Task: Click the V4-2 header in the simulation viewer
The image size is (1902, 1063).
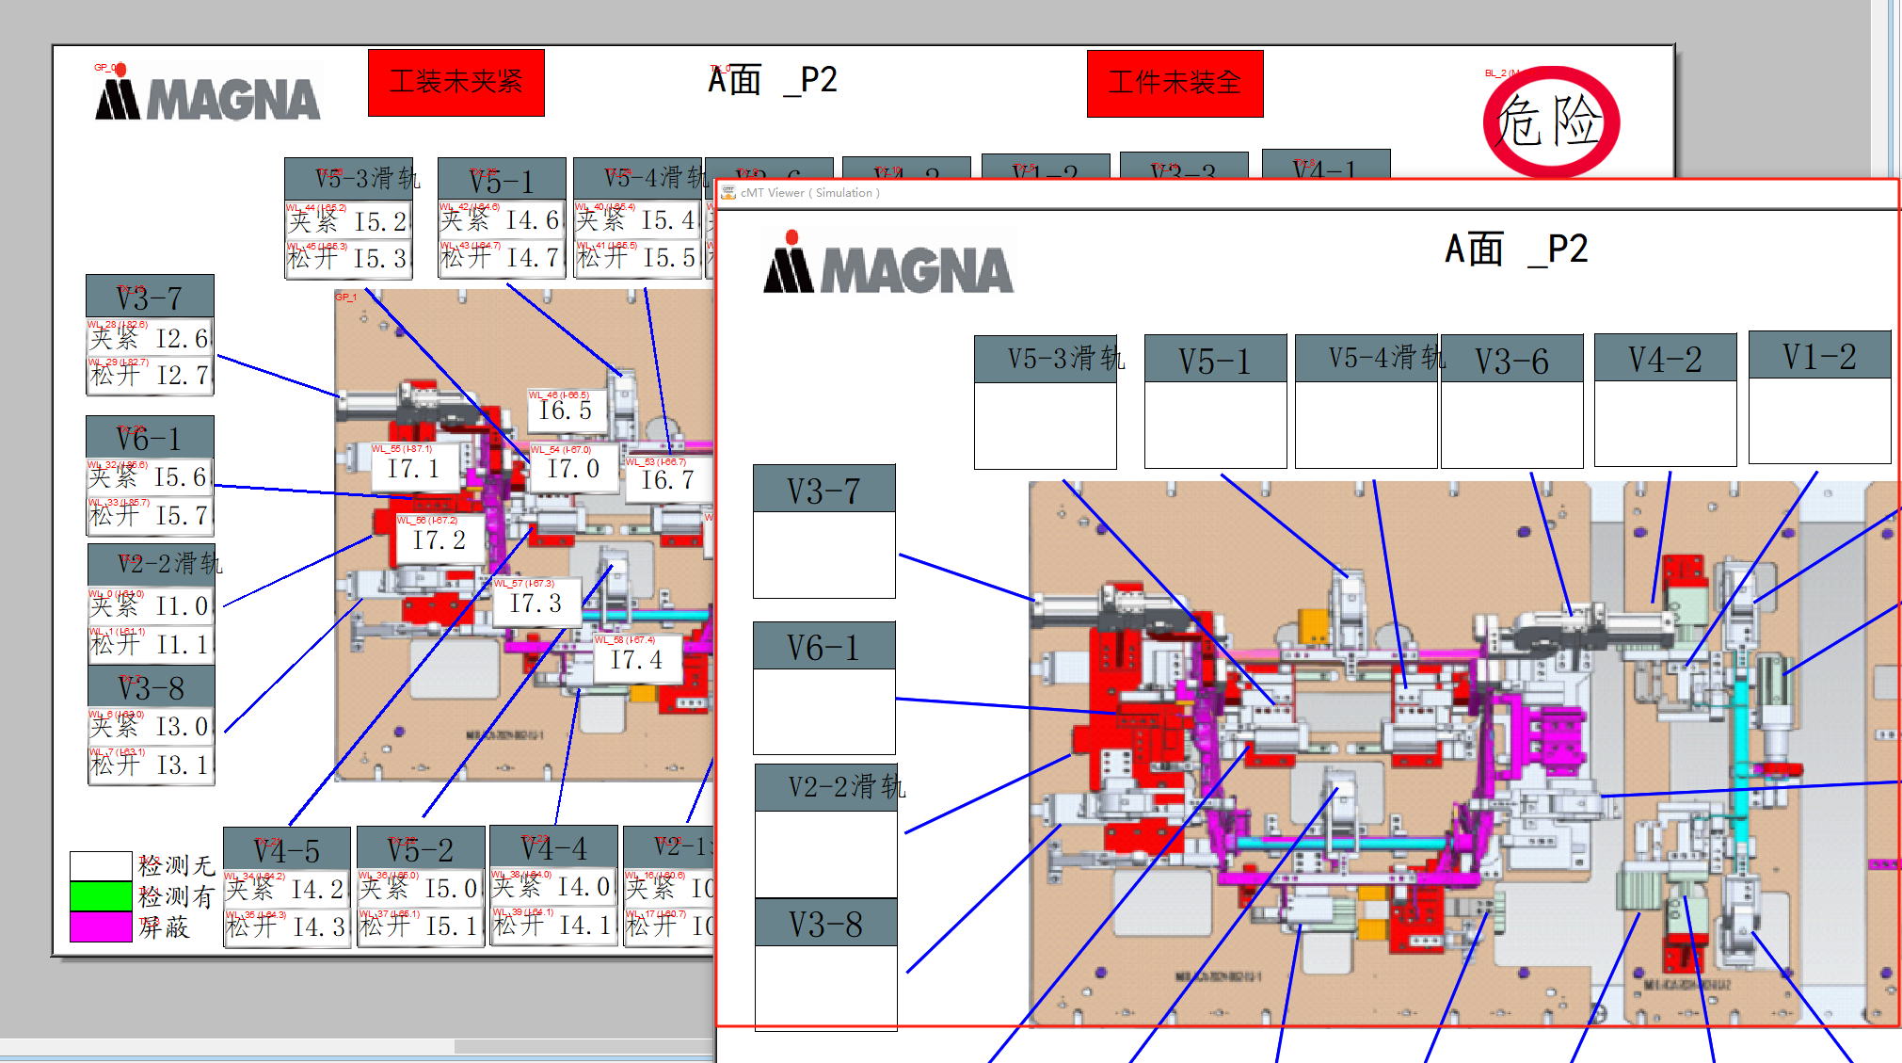Action: click(x=1666, y=359)
